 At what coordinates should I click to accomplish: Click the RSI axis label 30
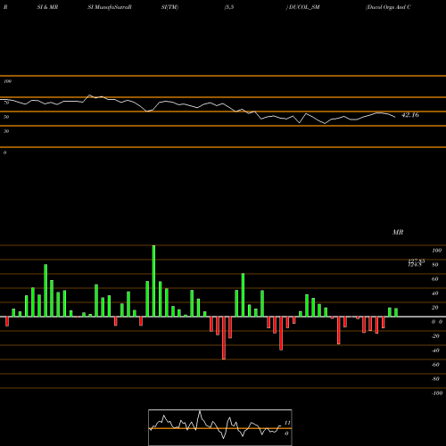pyautogui.click(x=6, y=131)
